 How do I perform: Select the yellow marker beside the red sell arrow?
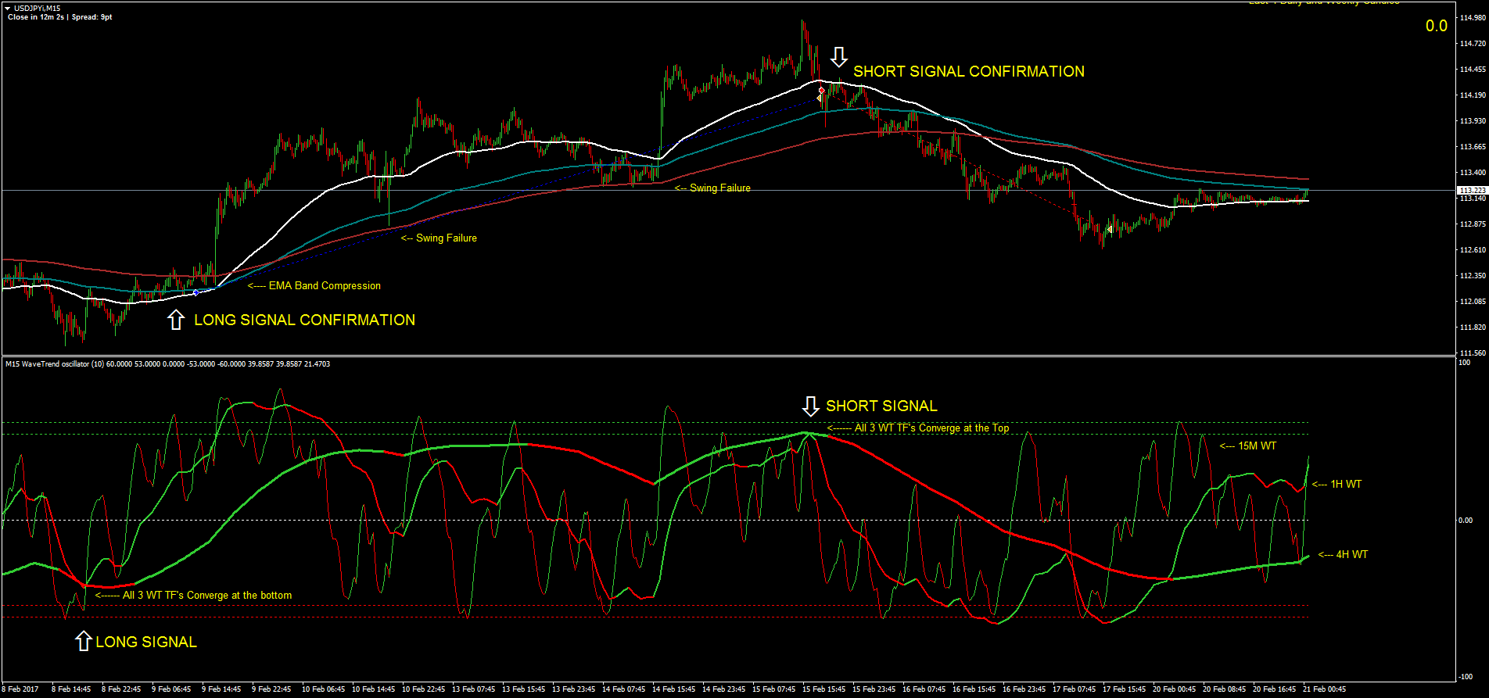point(819,98)
